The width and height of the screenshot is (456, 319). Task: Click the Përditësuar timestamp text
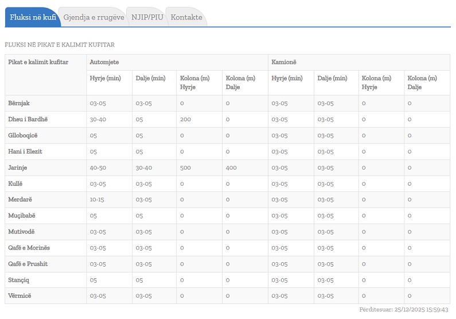point(404,310)
